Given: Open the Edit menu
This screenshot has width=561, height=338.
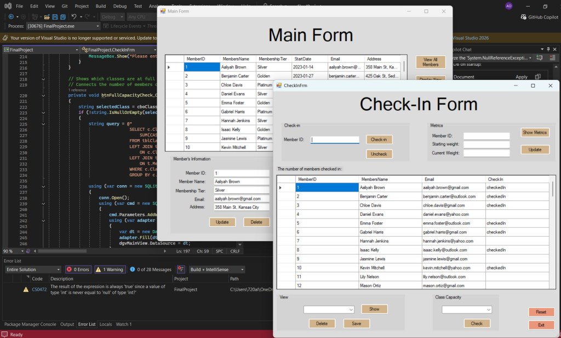Looking at the screenshot, I should (x=34, y=6).
